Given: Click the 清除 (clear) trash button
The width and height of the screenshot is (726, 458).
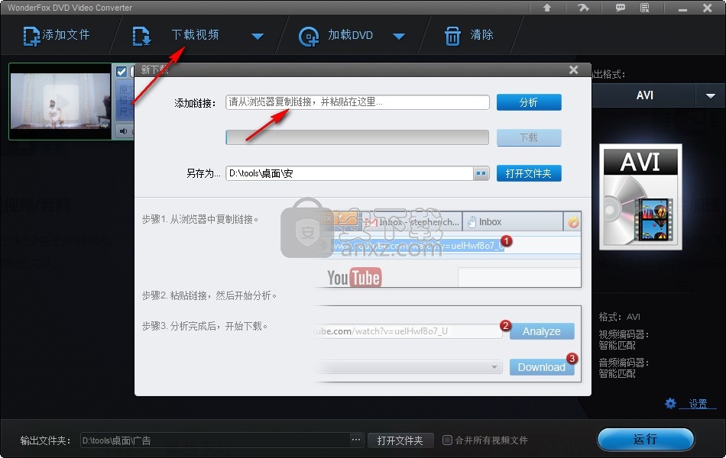Looking at the screenshot, I should (468, 35).
